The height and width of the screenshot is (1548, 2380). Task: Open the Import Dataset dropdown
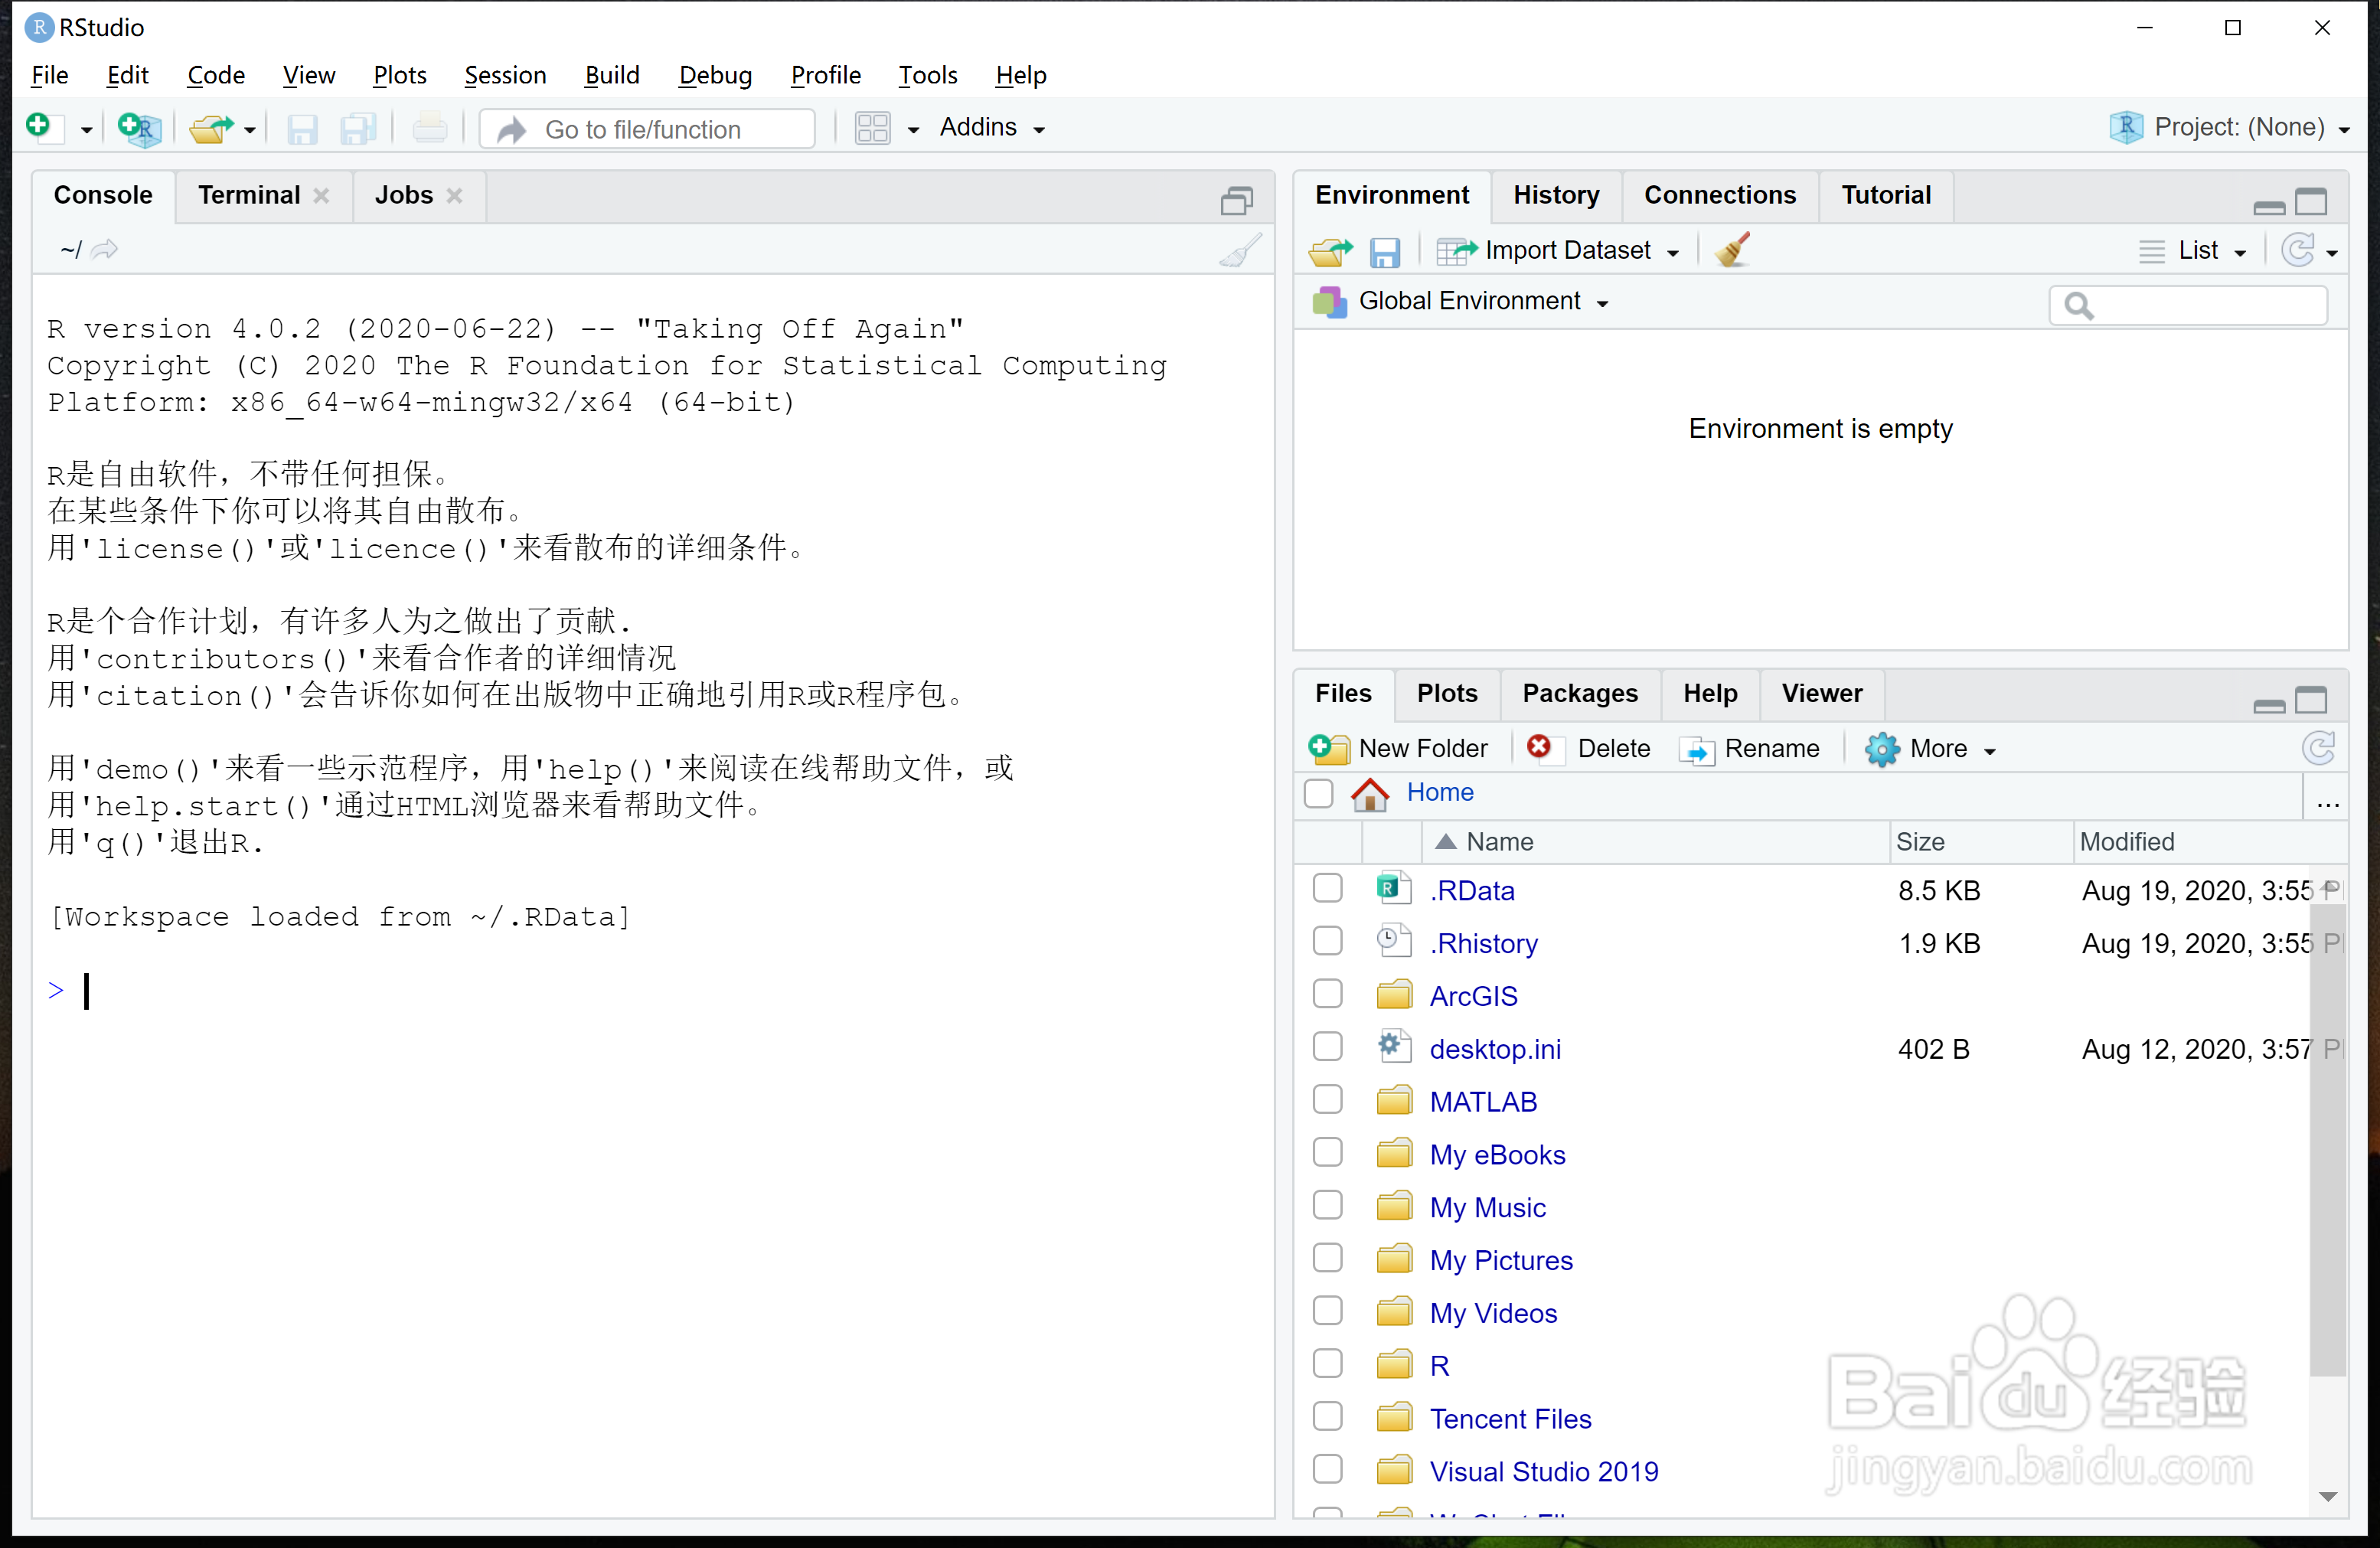point(1558,251)
